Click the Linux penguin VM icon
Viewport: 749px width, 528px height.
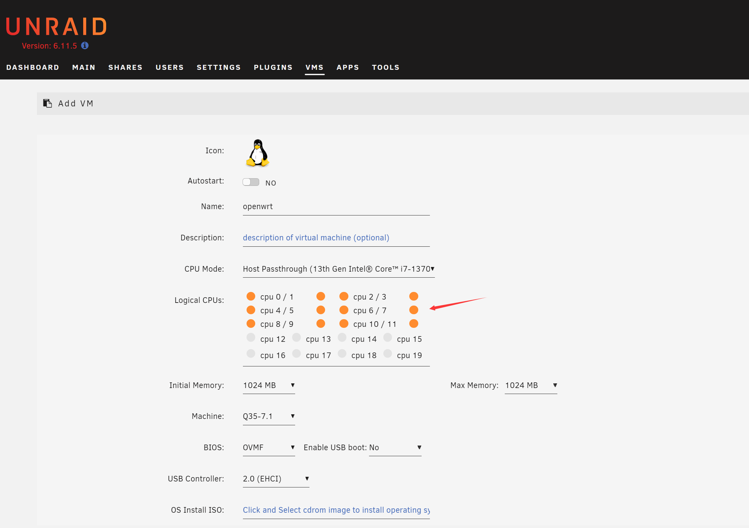(x=258, y=153)
